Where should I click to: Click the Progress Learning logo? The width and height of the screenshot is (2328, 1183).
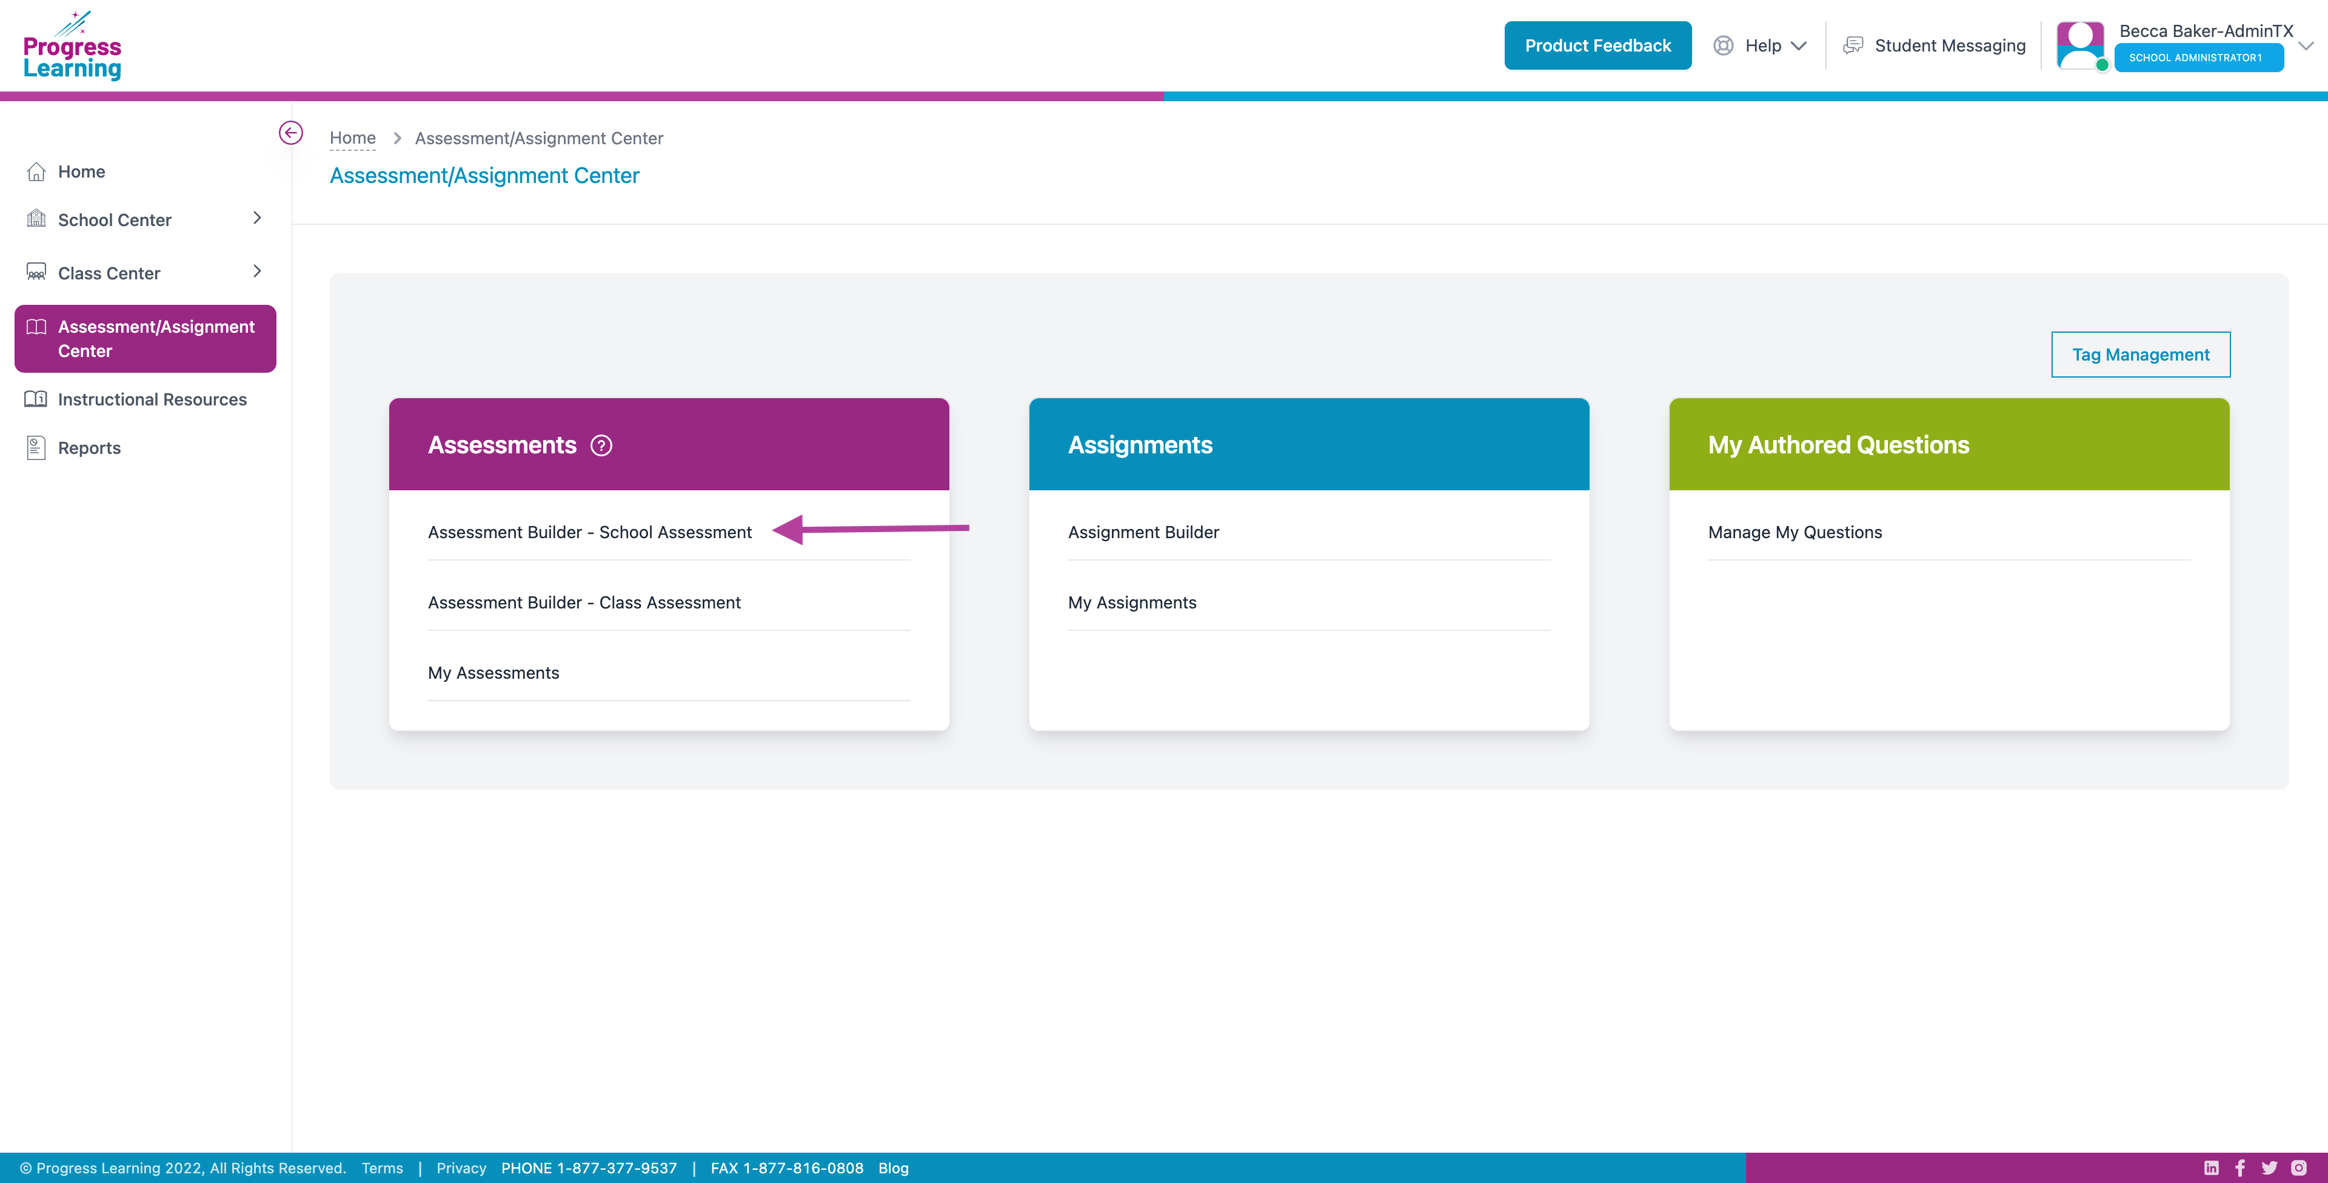(72, 45)
